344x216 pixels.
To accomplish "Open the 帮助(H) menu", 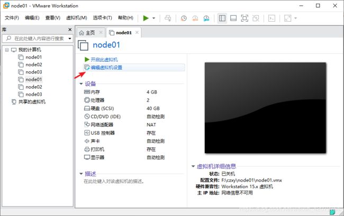I will click(125, 18).
